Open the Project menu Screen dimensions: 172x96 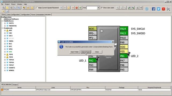7,4
